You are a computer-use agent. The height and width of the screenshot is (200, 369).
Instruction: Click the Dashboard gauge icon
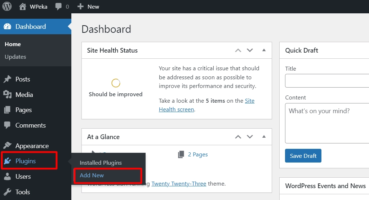[7, 26]
